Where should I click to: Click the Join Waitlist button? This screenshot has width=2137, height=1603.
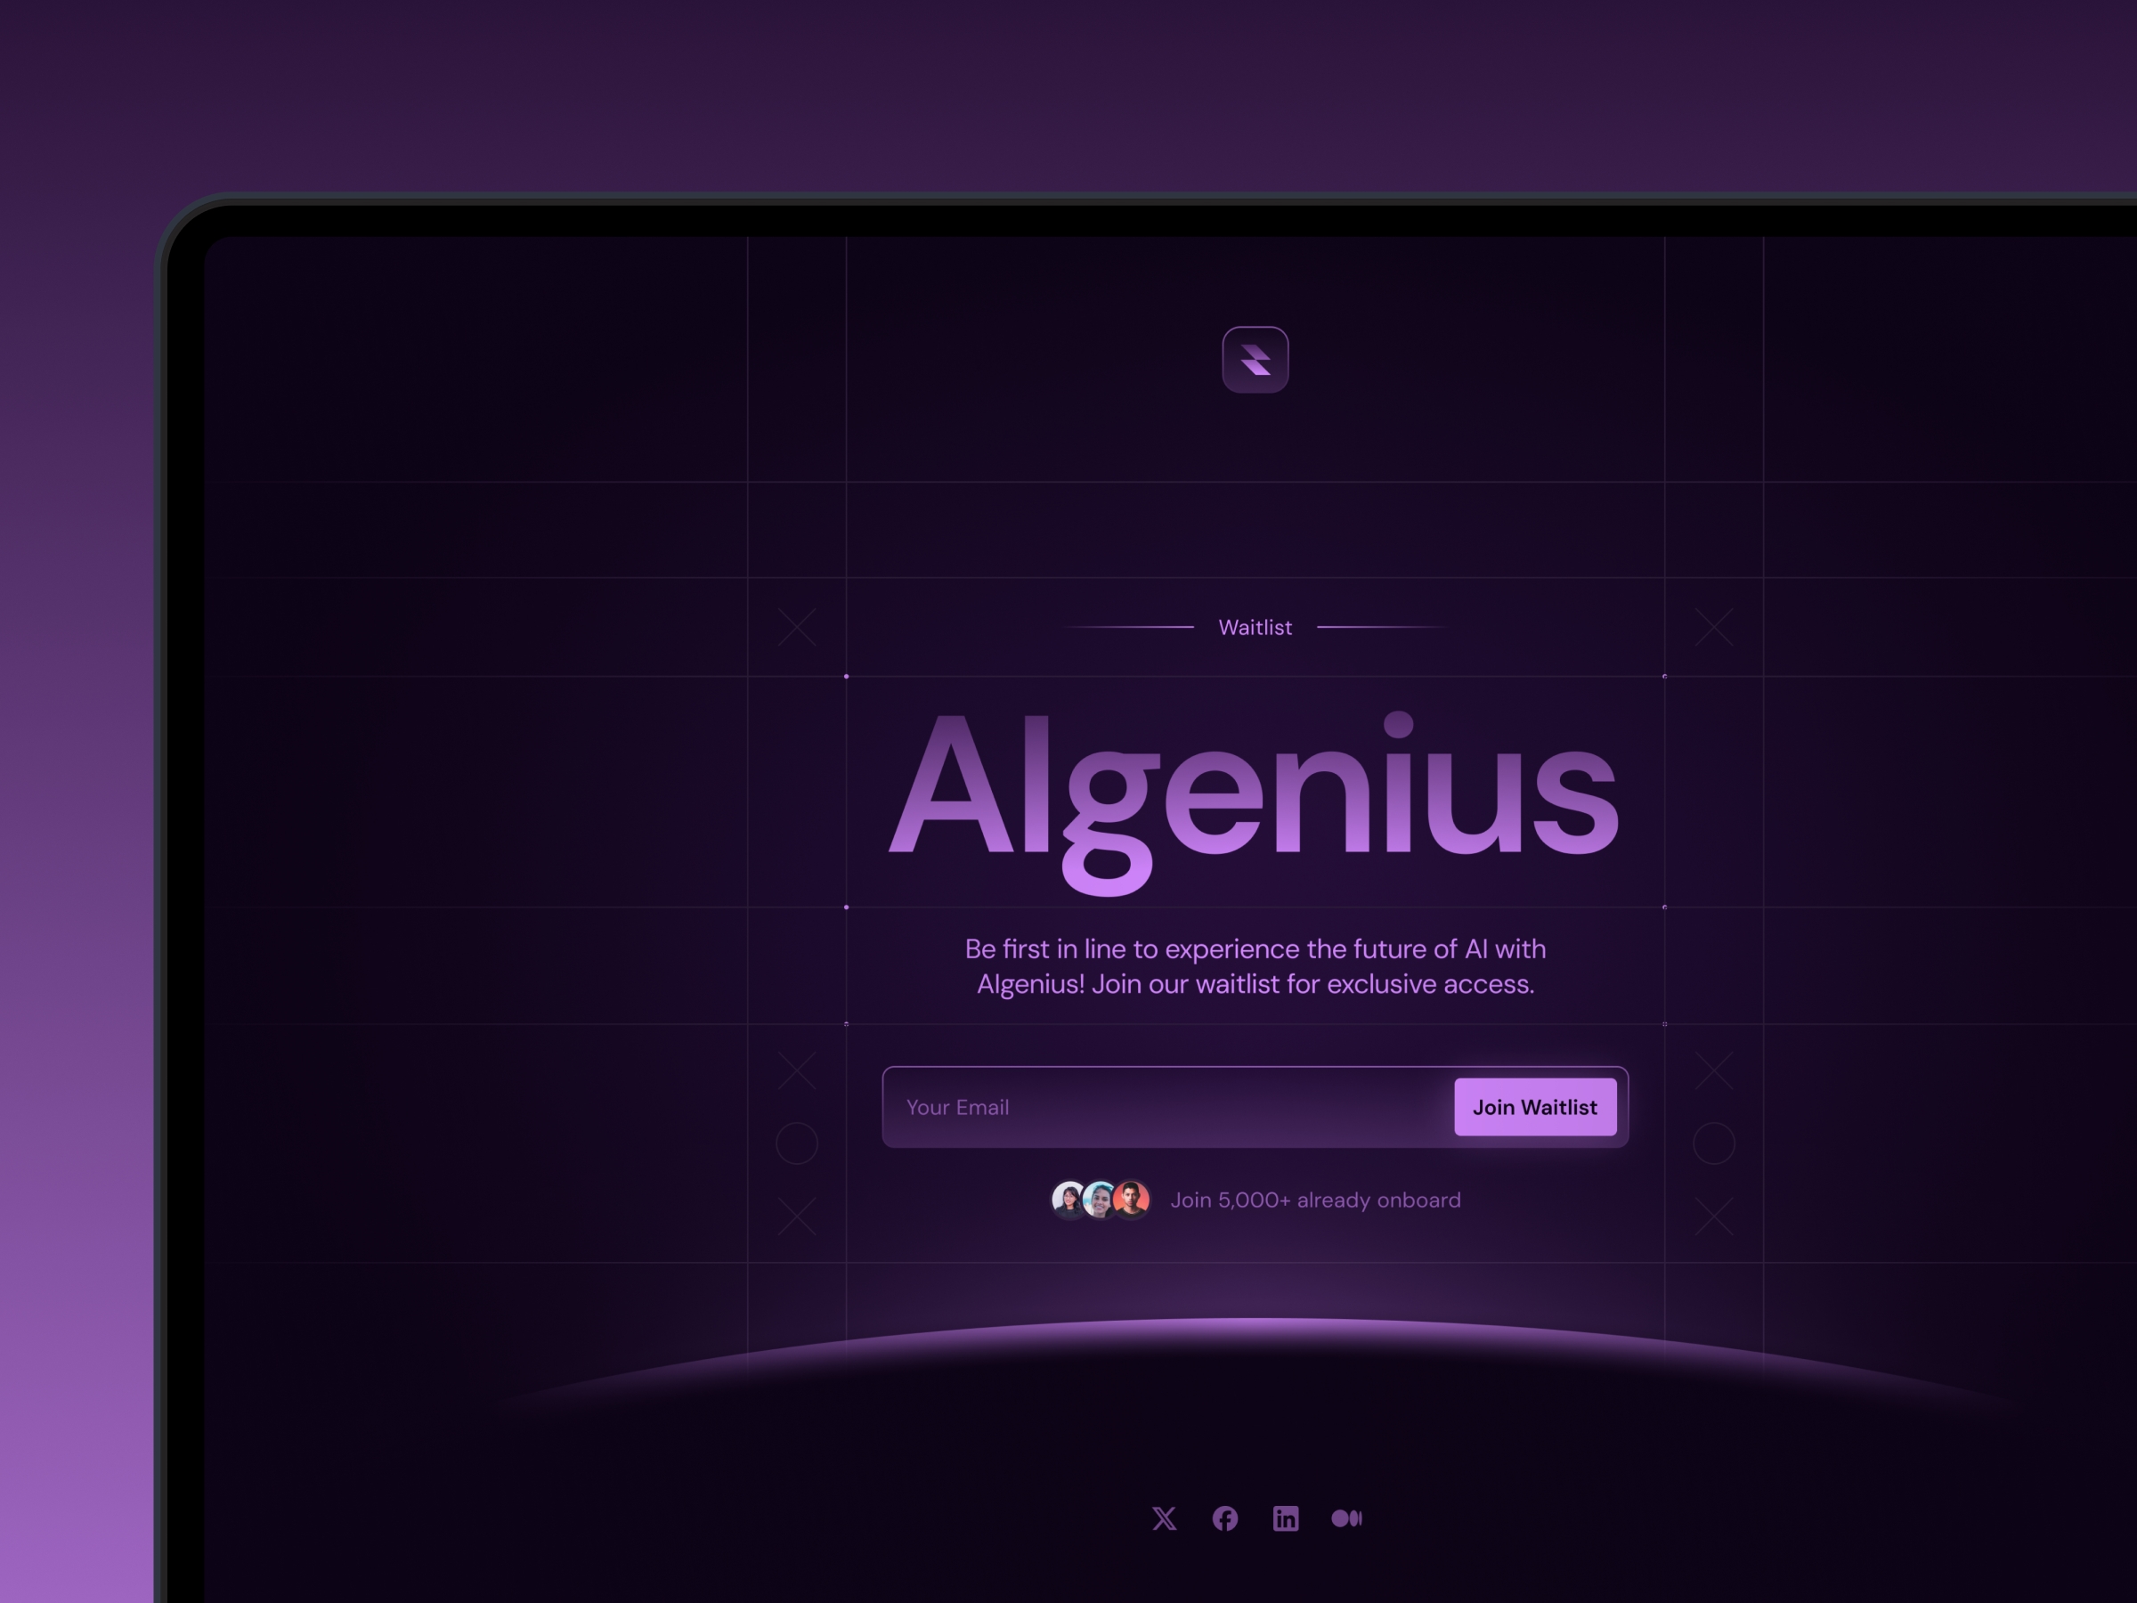(1532, 1104)
